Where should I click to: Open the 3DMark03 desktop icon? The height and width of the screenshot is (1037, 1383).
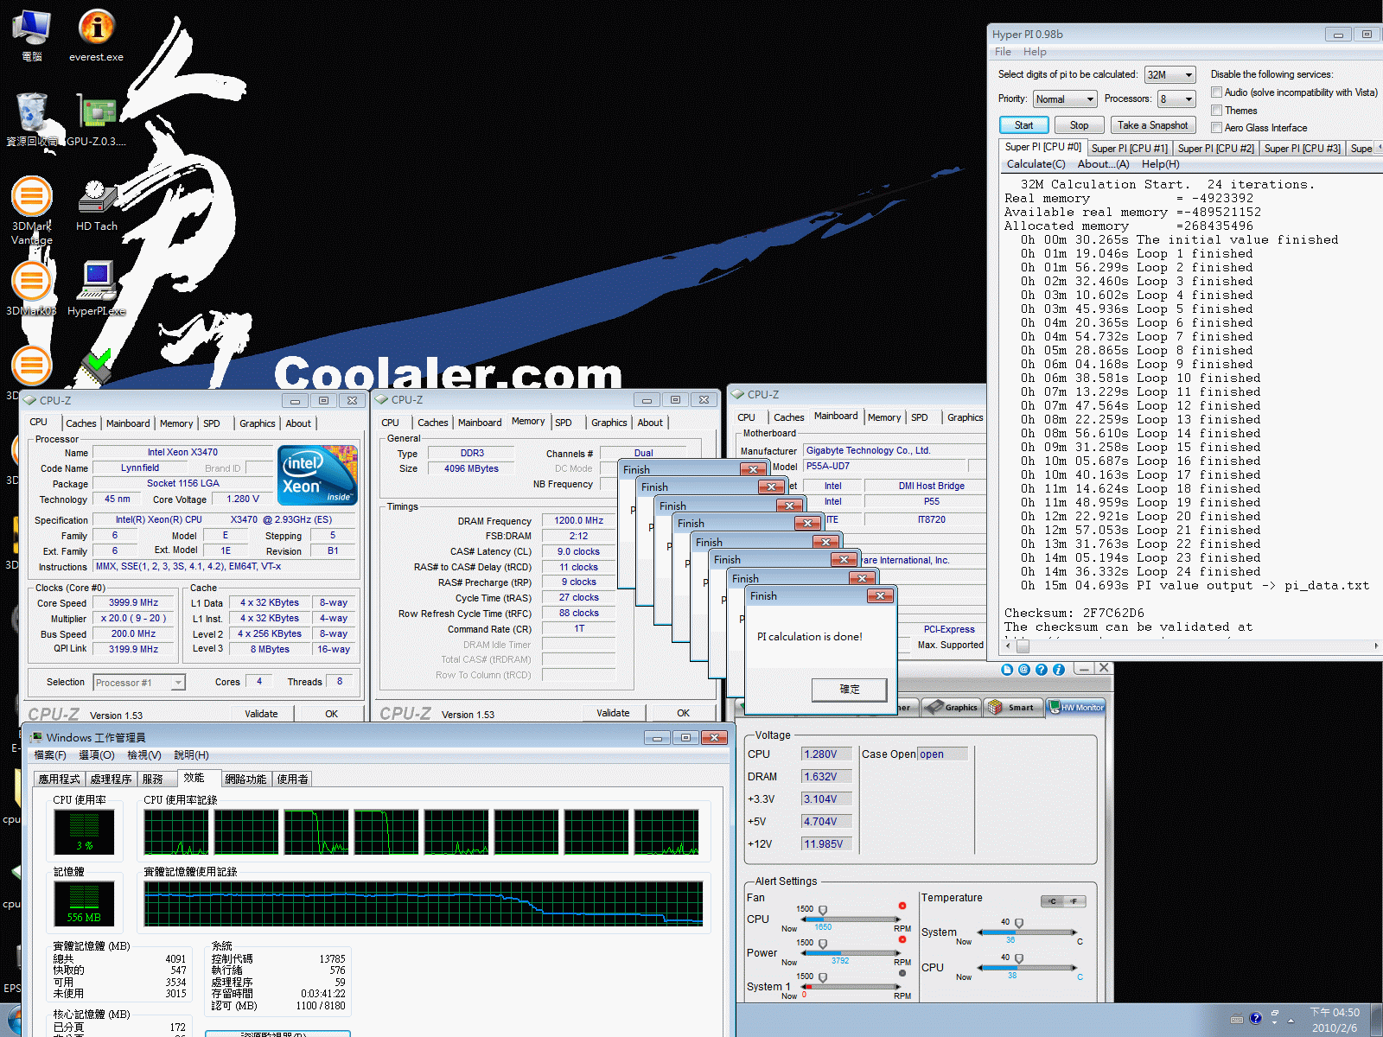click(32, 288)
